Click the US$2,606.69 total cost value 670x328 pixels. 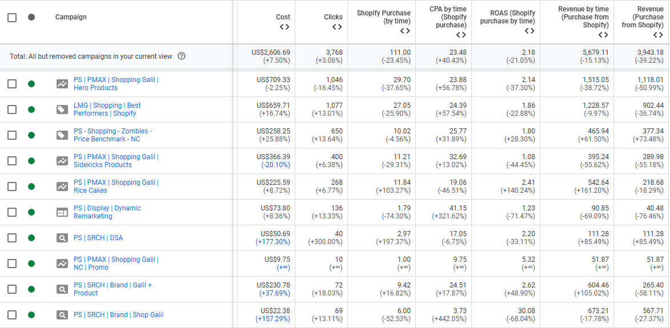271,52
